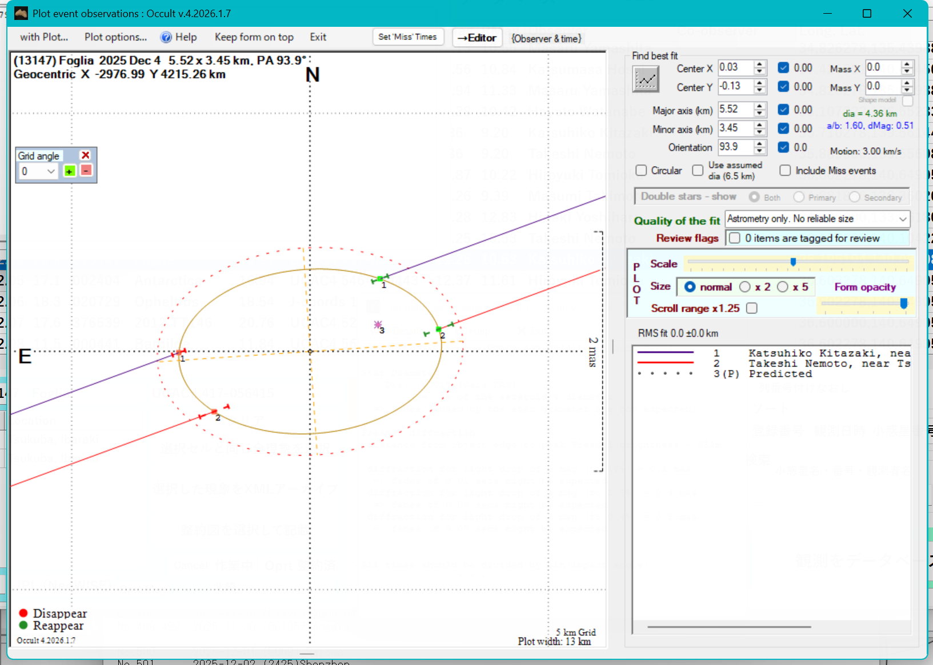Click the →Editor button
933x665 pixels.
click(x=477, y=38)
